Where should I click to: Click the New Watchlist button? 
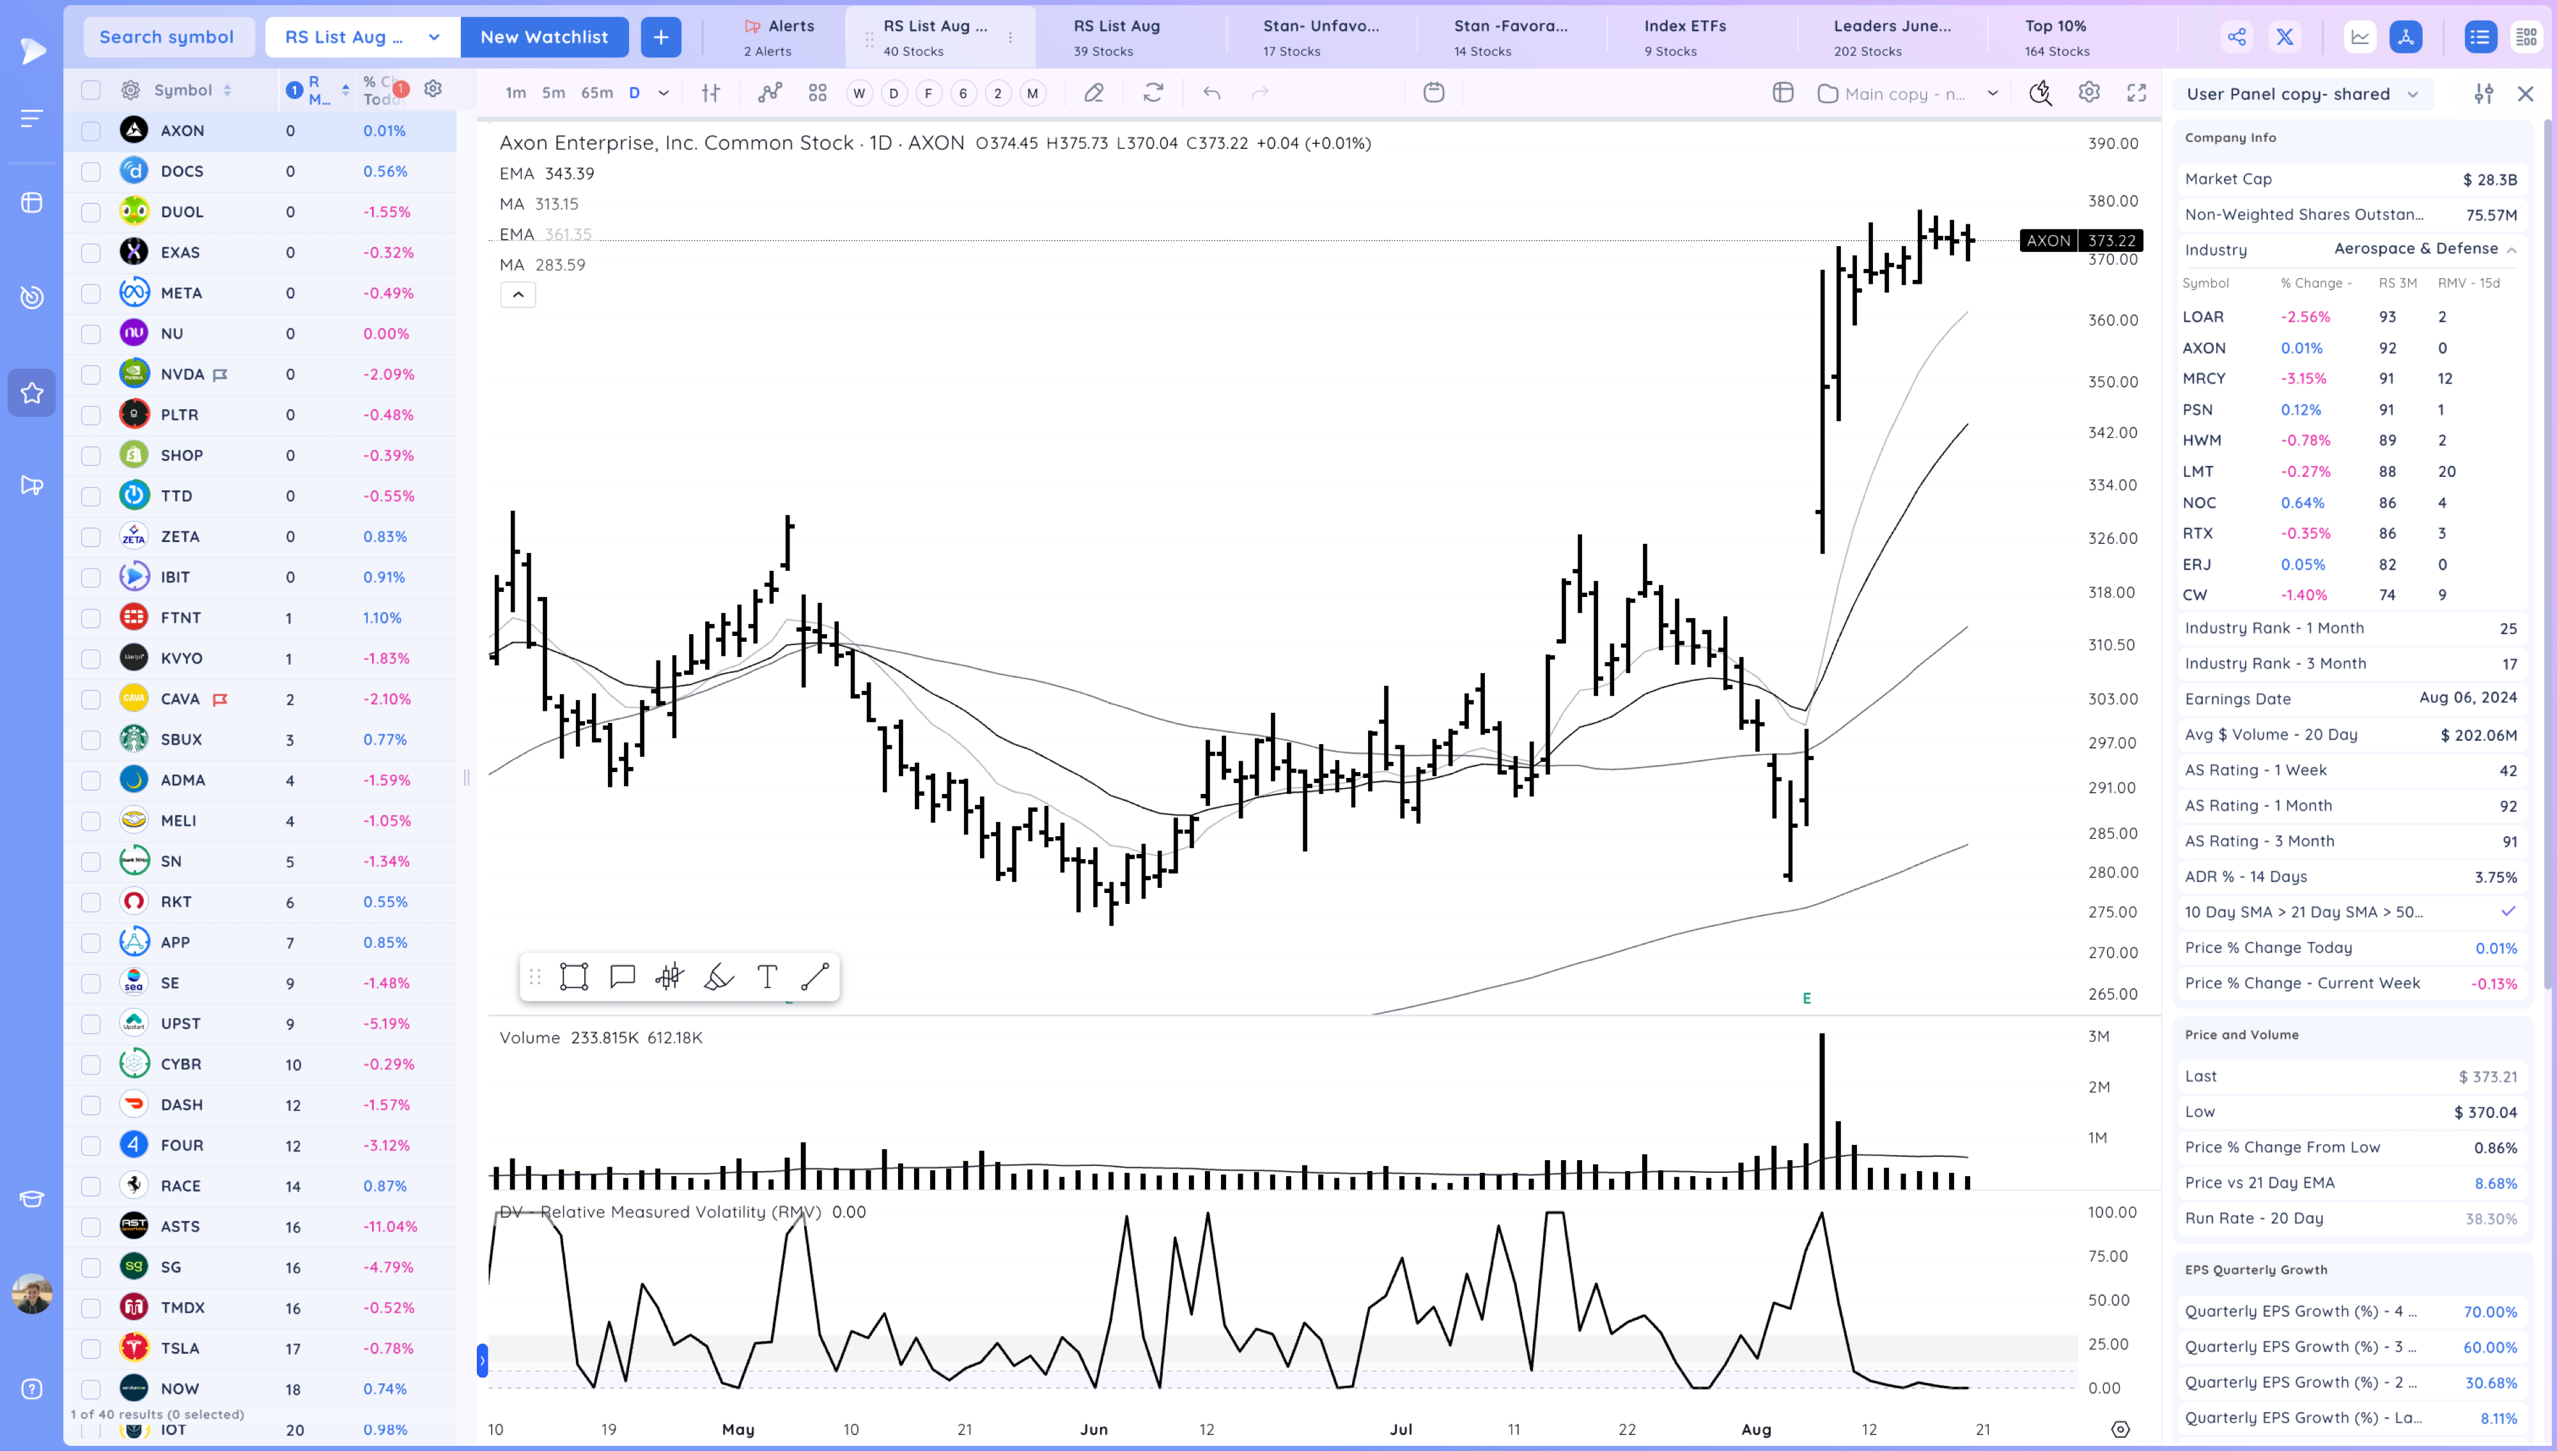[x=544, y=37]
